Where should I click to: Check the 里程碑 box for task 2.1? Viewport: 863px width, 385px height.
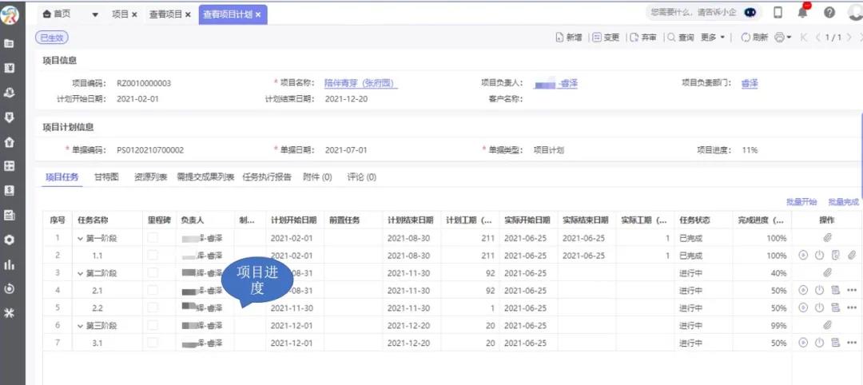click(x=153, y=290)
